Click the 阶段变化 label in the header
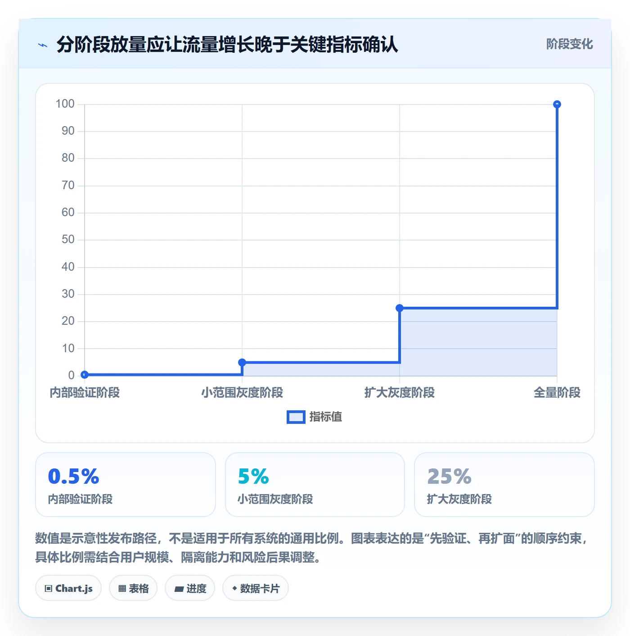Screen dimensions: 630x636 click(x=569, y=44)
